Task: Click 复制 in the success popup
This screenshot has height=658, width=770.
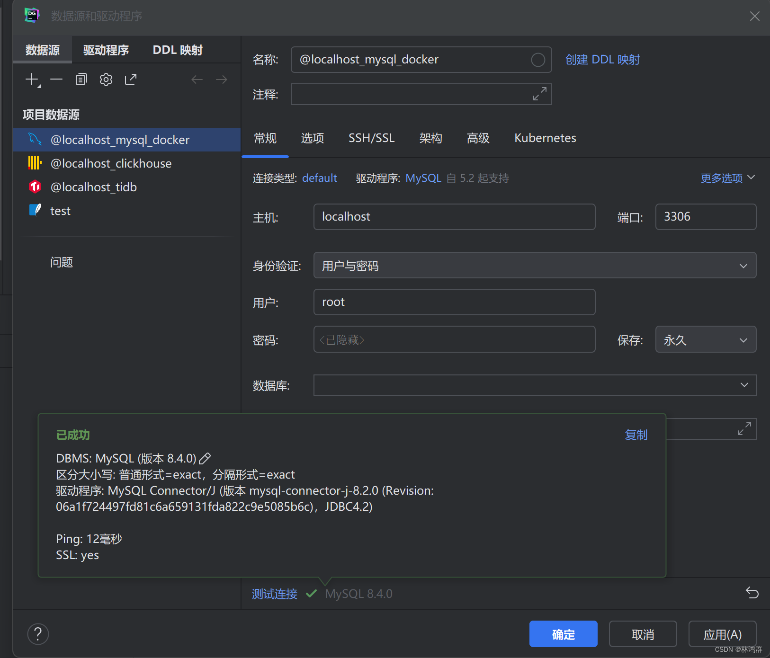Action: pos(636,435)
